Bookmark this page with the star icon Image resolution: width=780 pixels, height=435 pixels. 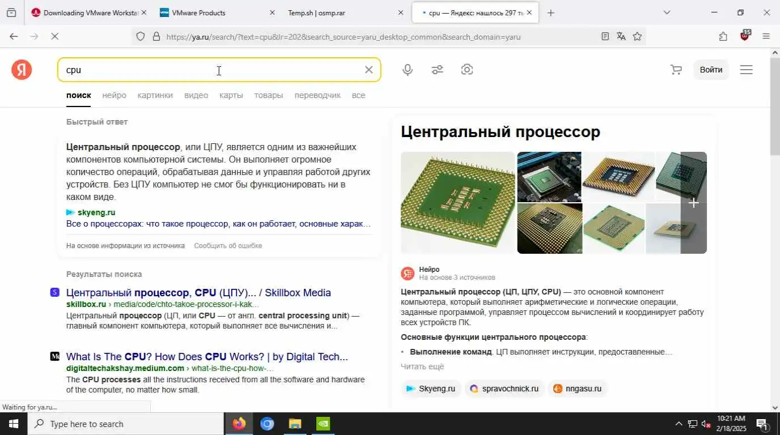point(637,36)
